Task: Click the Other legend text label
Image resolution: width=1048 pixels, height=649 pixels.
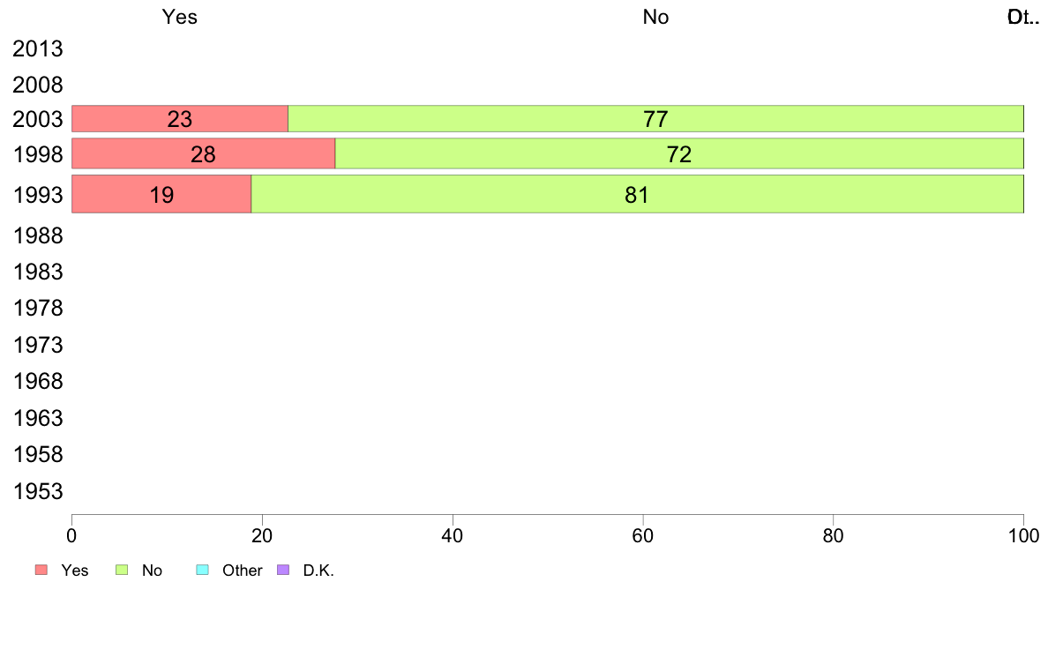Action: 242,571
